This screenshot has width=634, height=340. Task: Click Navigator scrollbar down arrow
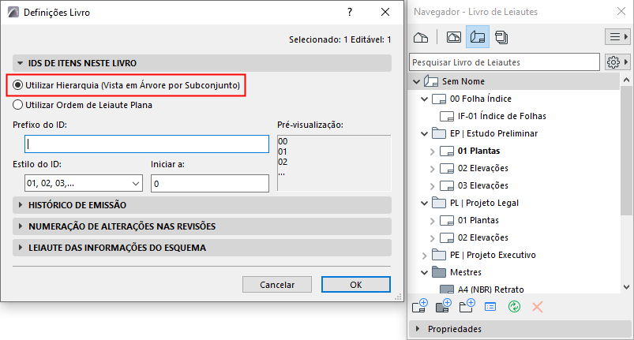coord(626,287)
